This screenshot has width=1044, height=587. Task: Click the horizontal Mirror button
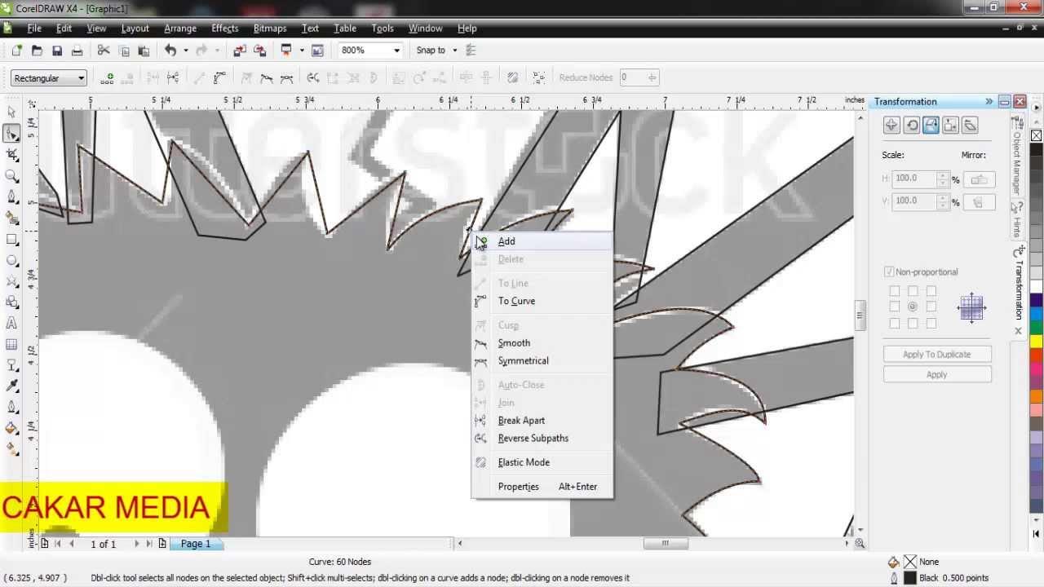[x=979, y=179]
